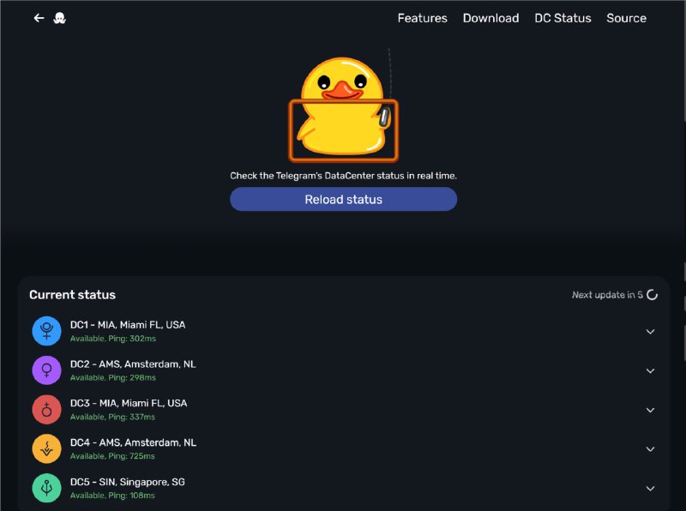
Task: Expand the DC4 - AMS row chevron
Action: tap(650, 449)
